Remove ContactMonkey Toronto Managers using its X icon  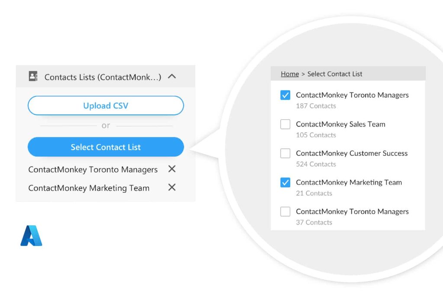point(172,169)
